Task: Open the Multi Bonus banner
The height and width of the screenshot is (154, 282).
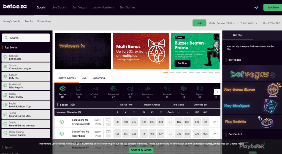Action: (x=141, y=51)
